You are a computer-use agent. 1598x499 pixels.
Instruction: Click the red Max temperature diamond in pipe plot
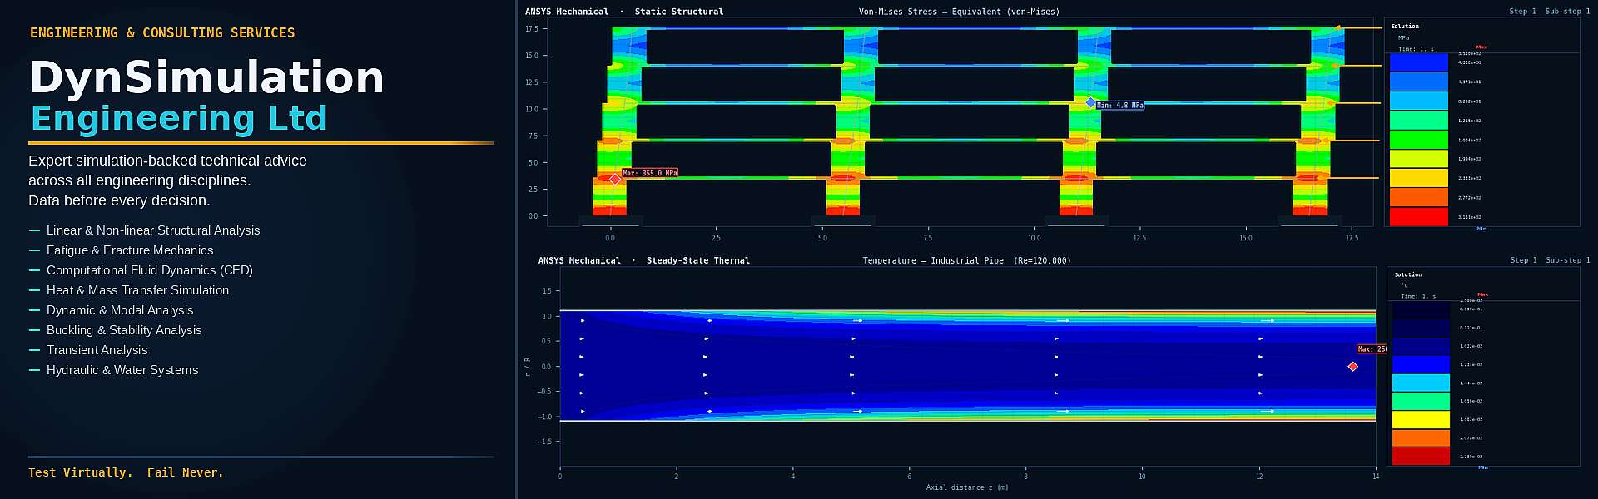1352,366
